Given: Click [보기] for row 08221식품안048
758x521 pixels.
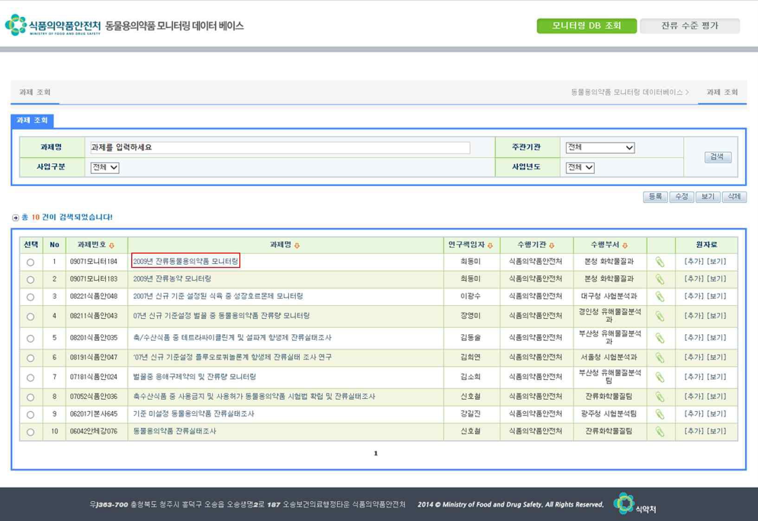Looking at the screenshot, I should tap(716, 296).
